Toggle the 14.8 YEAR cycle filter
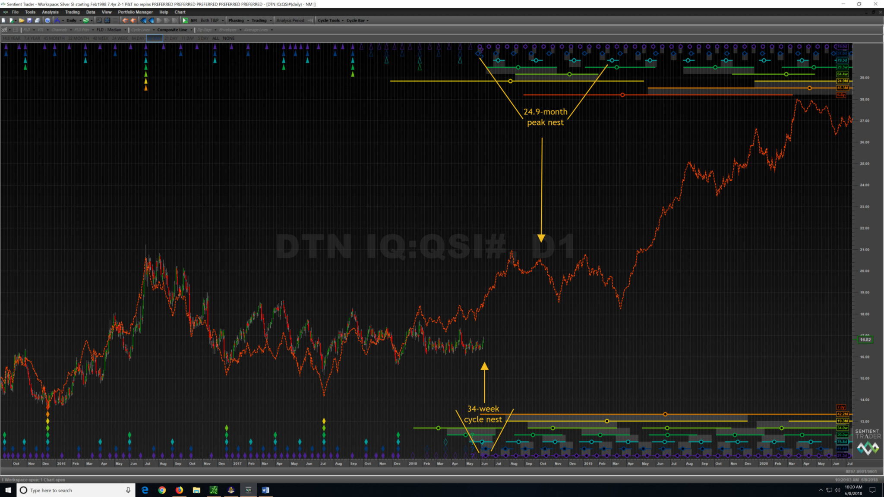 point(11,38)
